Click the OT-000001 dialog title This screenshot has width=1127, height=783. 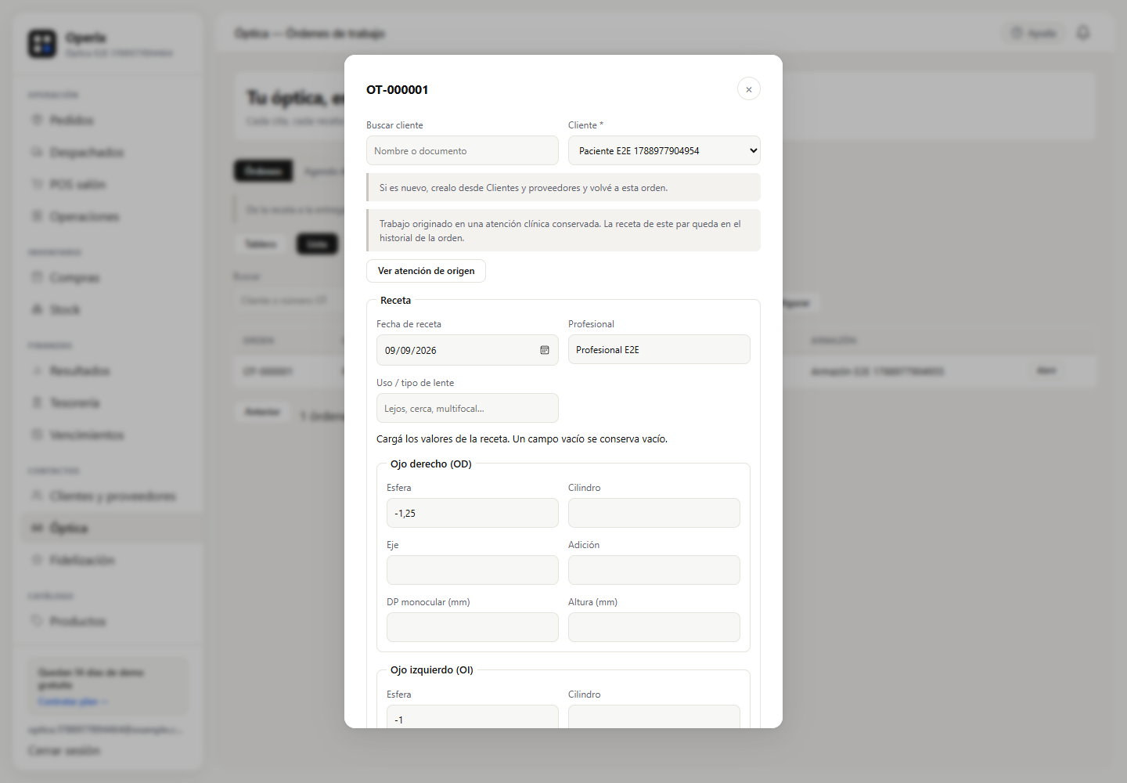click(x=398, y=89)
